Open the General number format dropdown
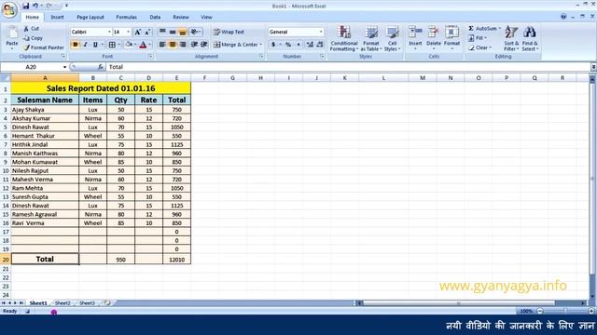 point(321,33)
